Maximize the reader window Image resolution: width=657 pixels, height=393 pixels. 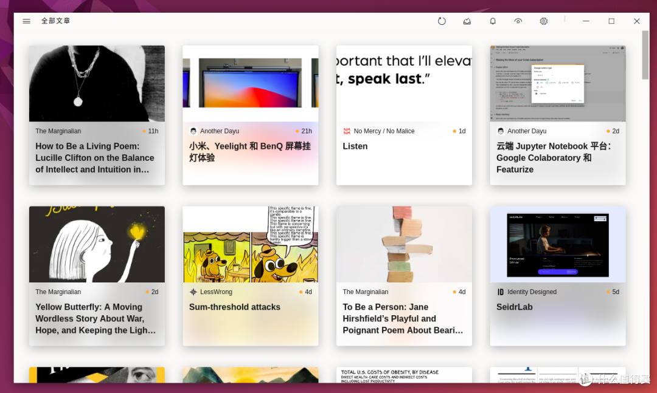click(x=611, y=21)
